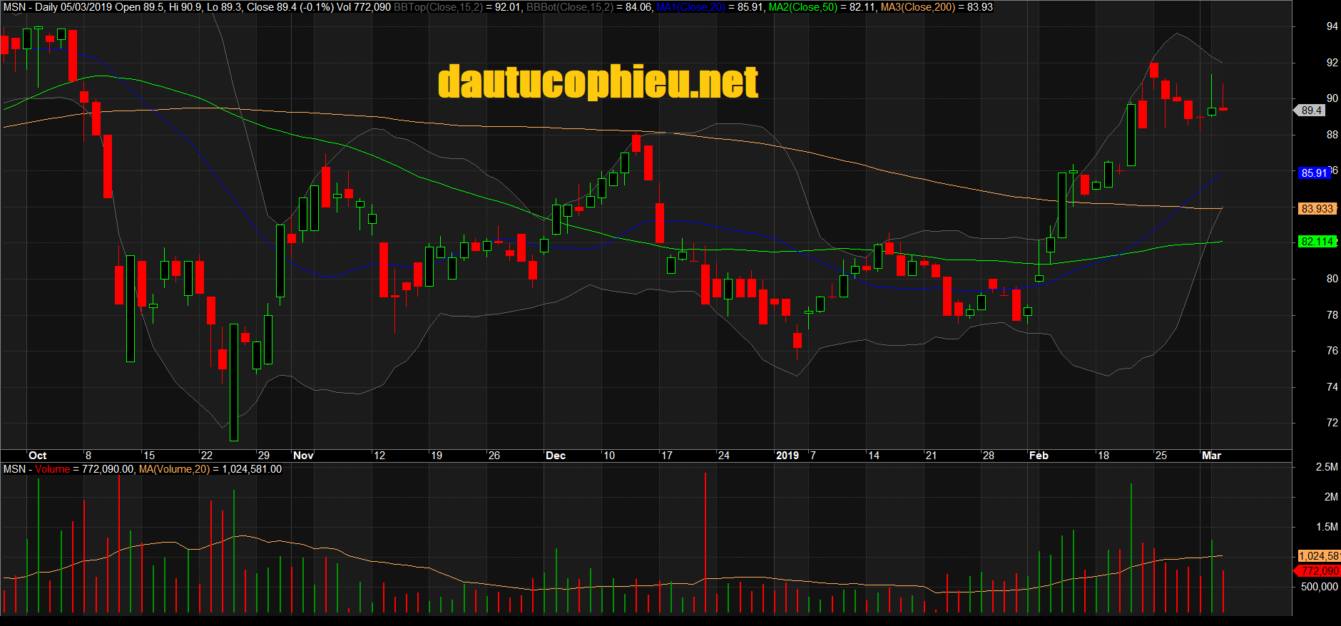Select the MA1(Close,20) indicator label in header
The width and height of the screenshot is (1341, 626).
coord(690,7)
